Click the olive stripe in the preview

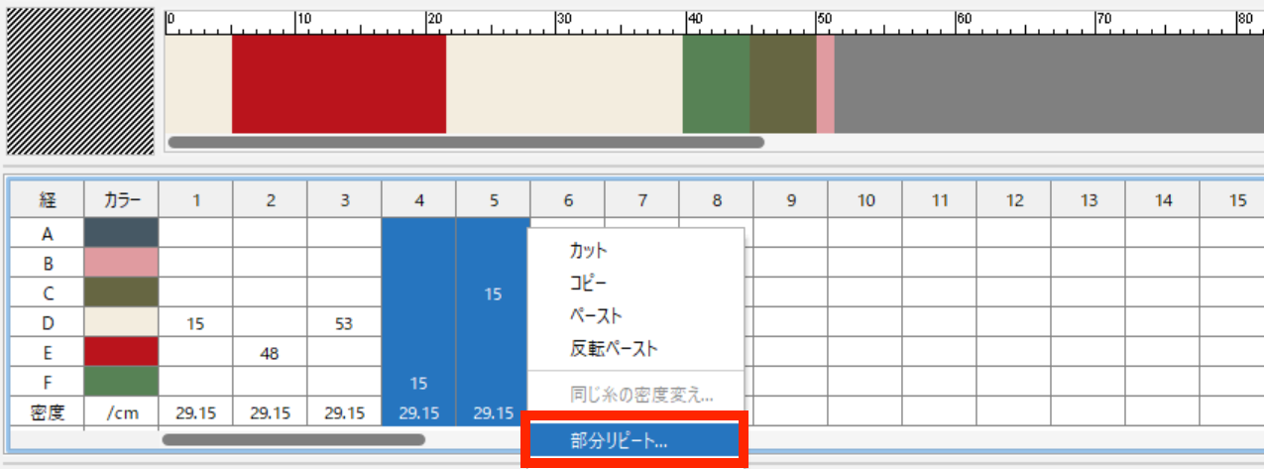783,83
